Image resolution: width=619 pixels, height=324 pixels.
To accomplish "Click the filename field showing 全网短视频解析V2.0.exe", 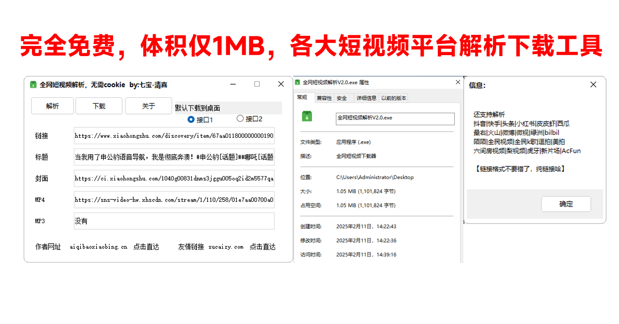I will (395, 118).
